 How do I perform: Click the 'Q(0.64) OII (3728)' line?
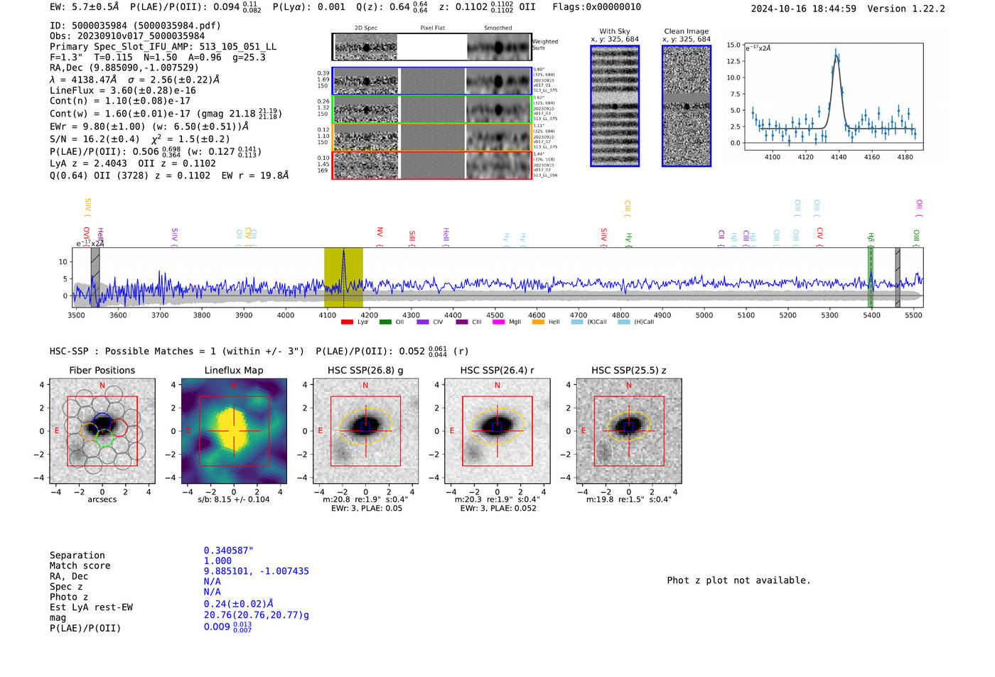click(169, 175)
